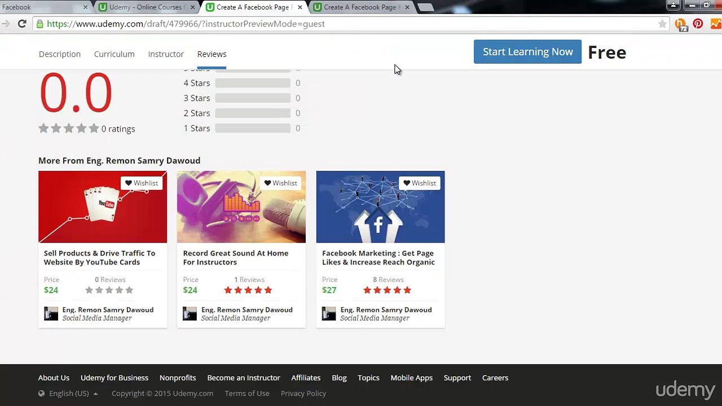Open the Curriculum section tab

coord(114,54)
